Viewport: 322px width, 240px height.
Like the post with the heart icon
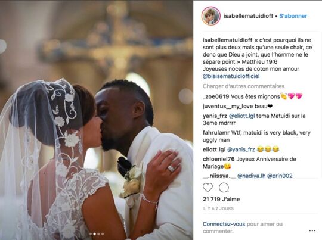coord(208,188)
